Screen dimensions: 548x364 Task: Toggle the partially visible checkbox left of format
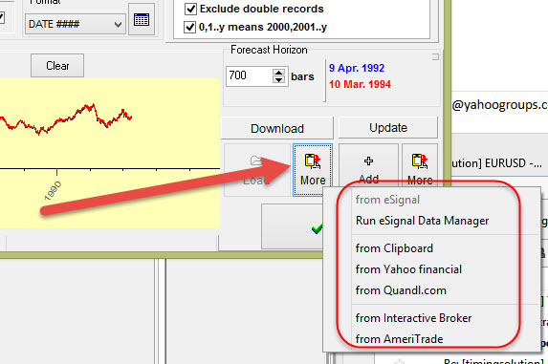tap(1, 17)
